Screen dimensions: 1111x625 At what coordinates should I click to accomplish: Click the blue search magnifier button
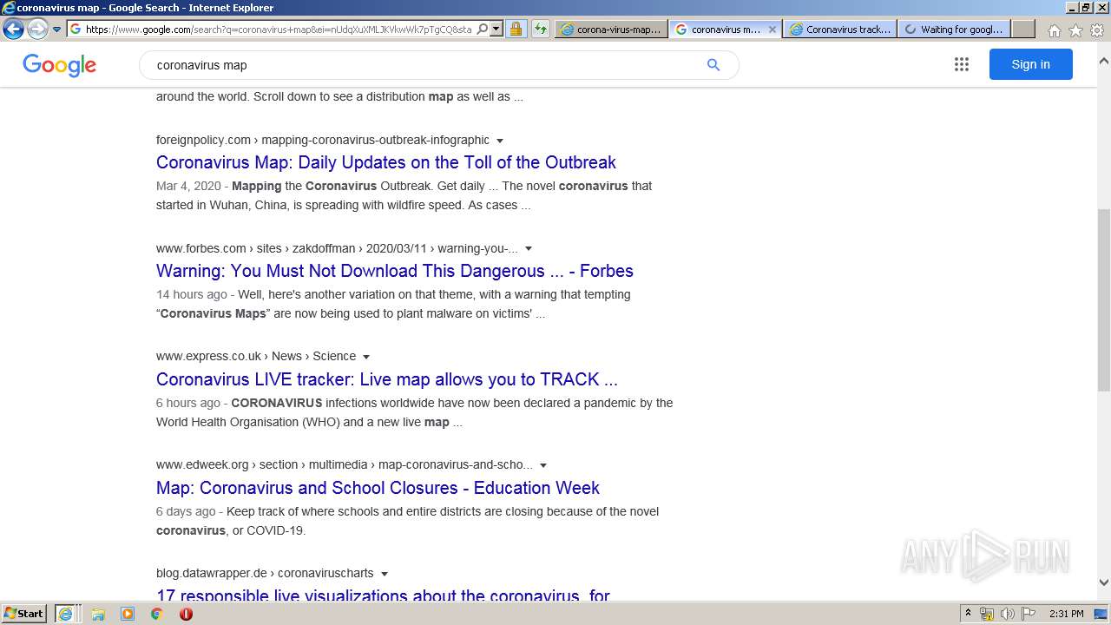click(713, 65)
